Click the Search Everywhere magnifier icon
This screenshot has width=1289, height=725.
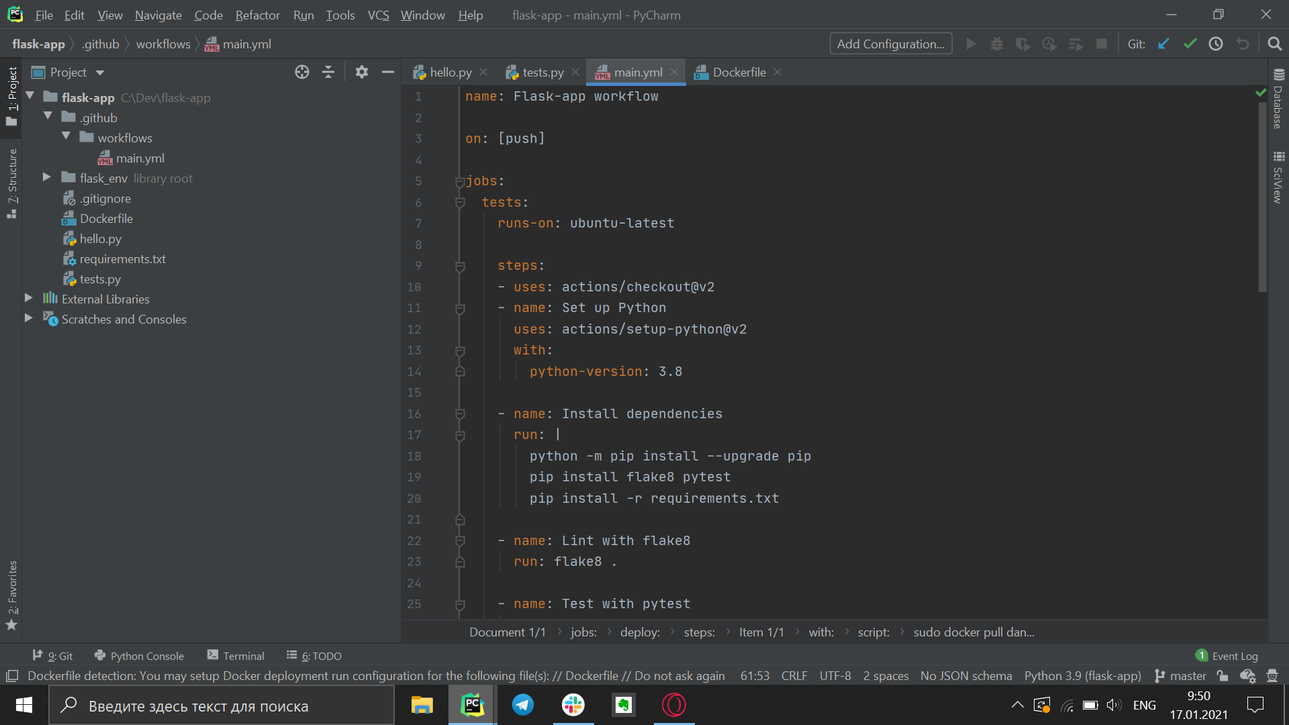pyautogui.click(x=1274, y=44)
